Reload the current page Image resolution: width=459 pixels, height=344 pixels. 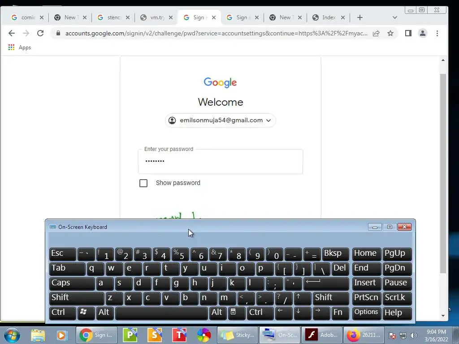[x=40, y=33]
